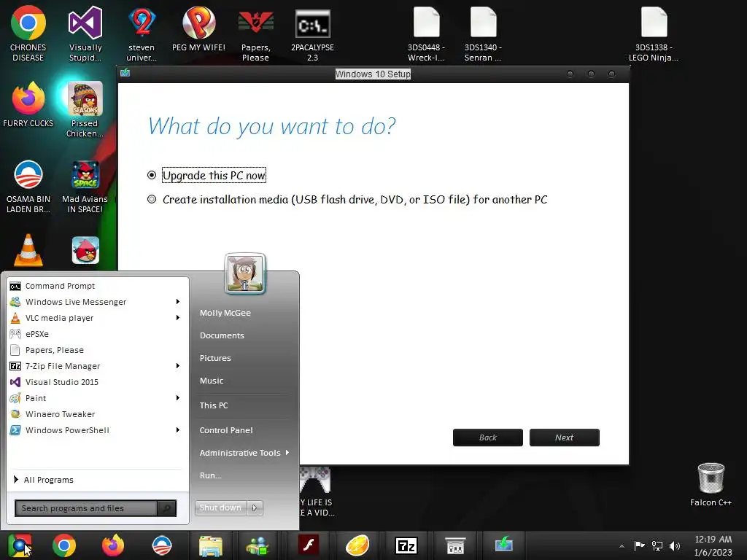Viewport: 747px width, 560px height.
Task: Open Run... from Start menu
Action: click(211, 475)
